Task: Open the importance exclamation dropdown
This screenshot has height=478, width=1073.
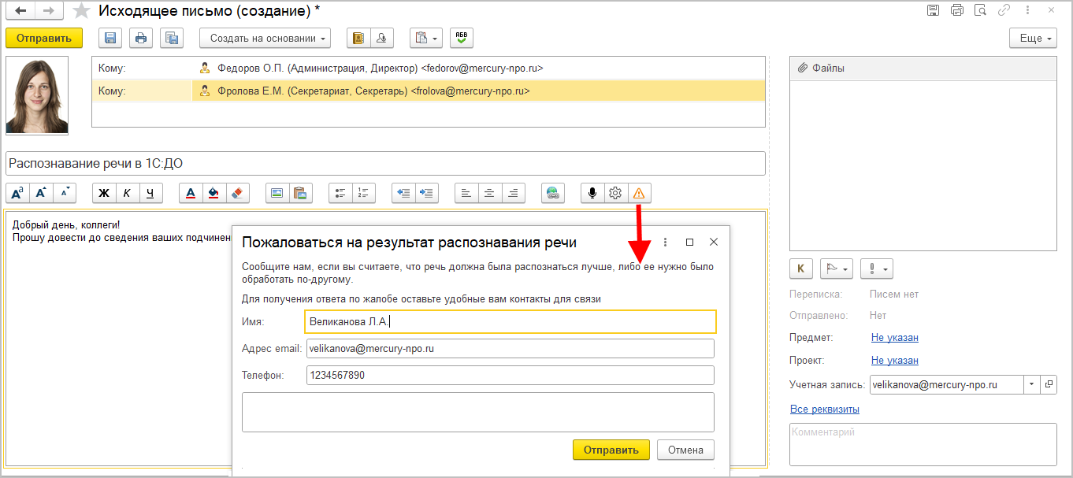Action: (876, 269)
